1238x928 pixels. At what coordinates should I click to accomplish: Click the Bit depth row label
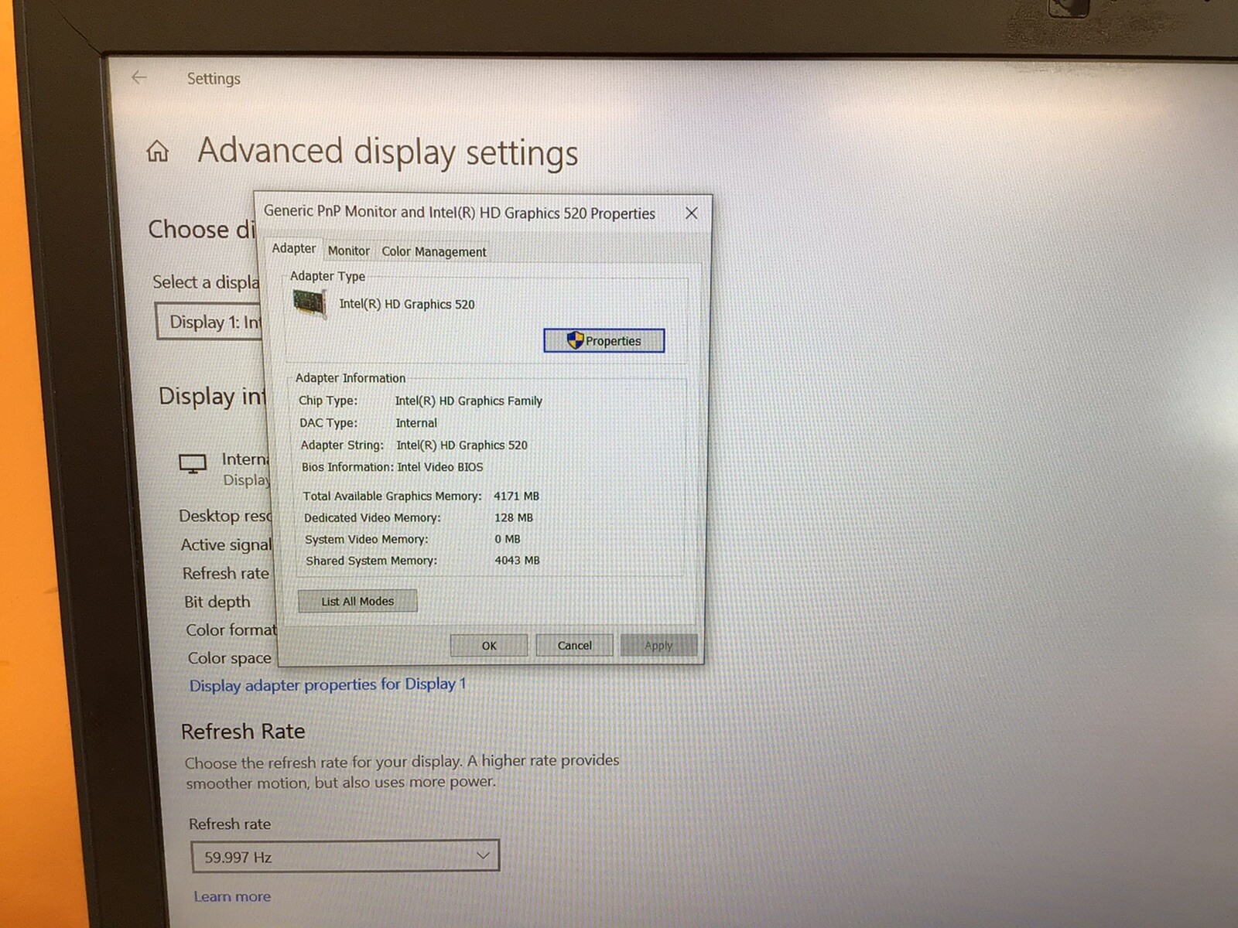pyautogui.click(x=217, y=602)
